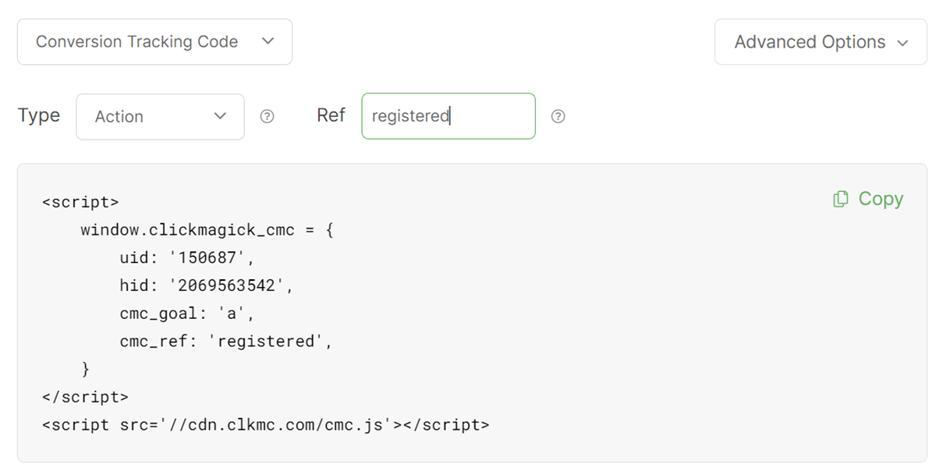Click the chevron arrow on Advanced Options
This screenshot has width=936, height=475.
(x=903, y=43)
